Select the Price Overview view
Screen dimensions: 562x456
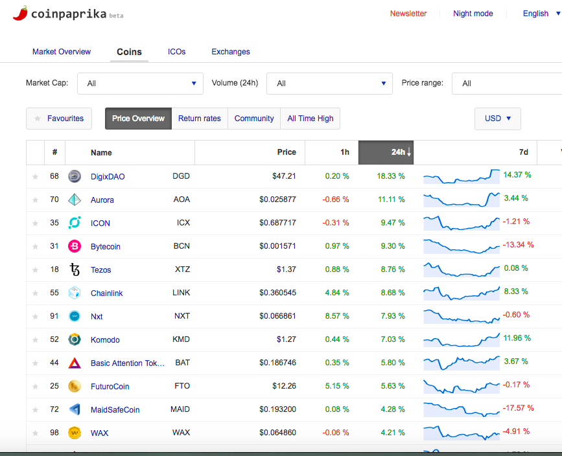tap(138, 119)
